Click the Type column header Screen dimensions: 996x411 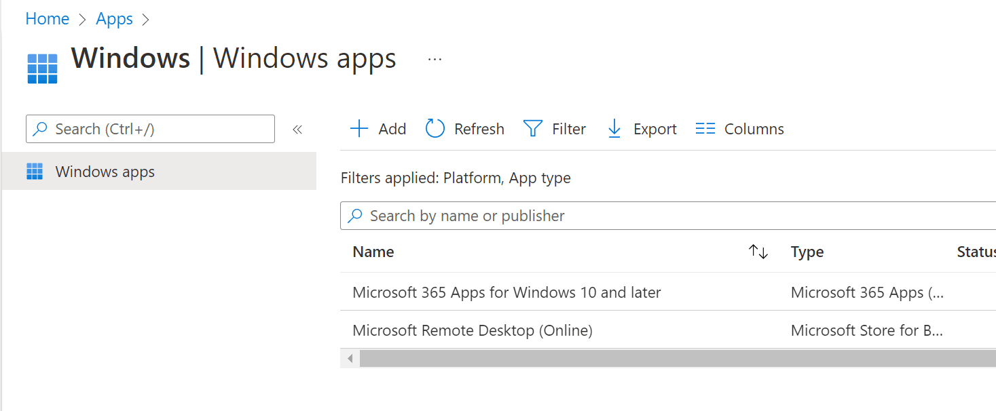point(807,252)
